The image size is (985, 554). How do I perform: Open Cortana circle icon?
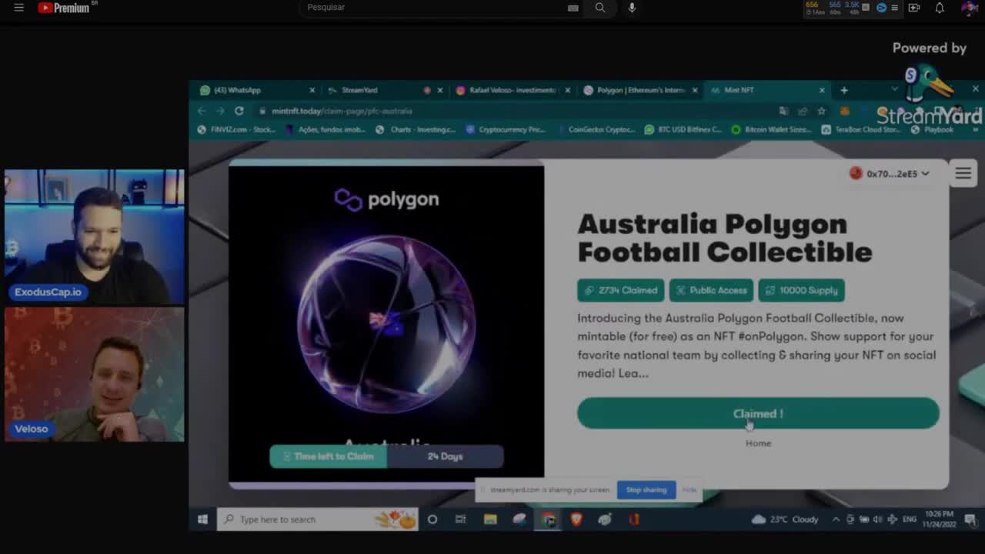point(432,519)
